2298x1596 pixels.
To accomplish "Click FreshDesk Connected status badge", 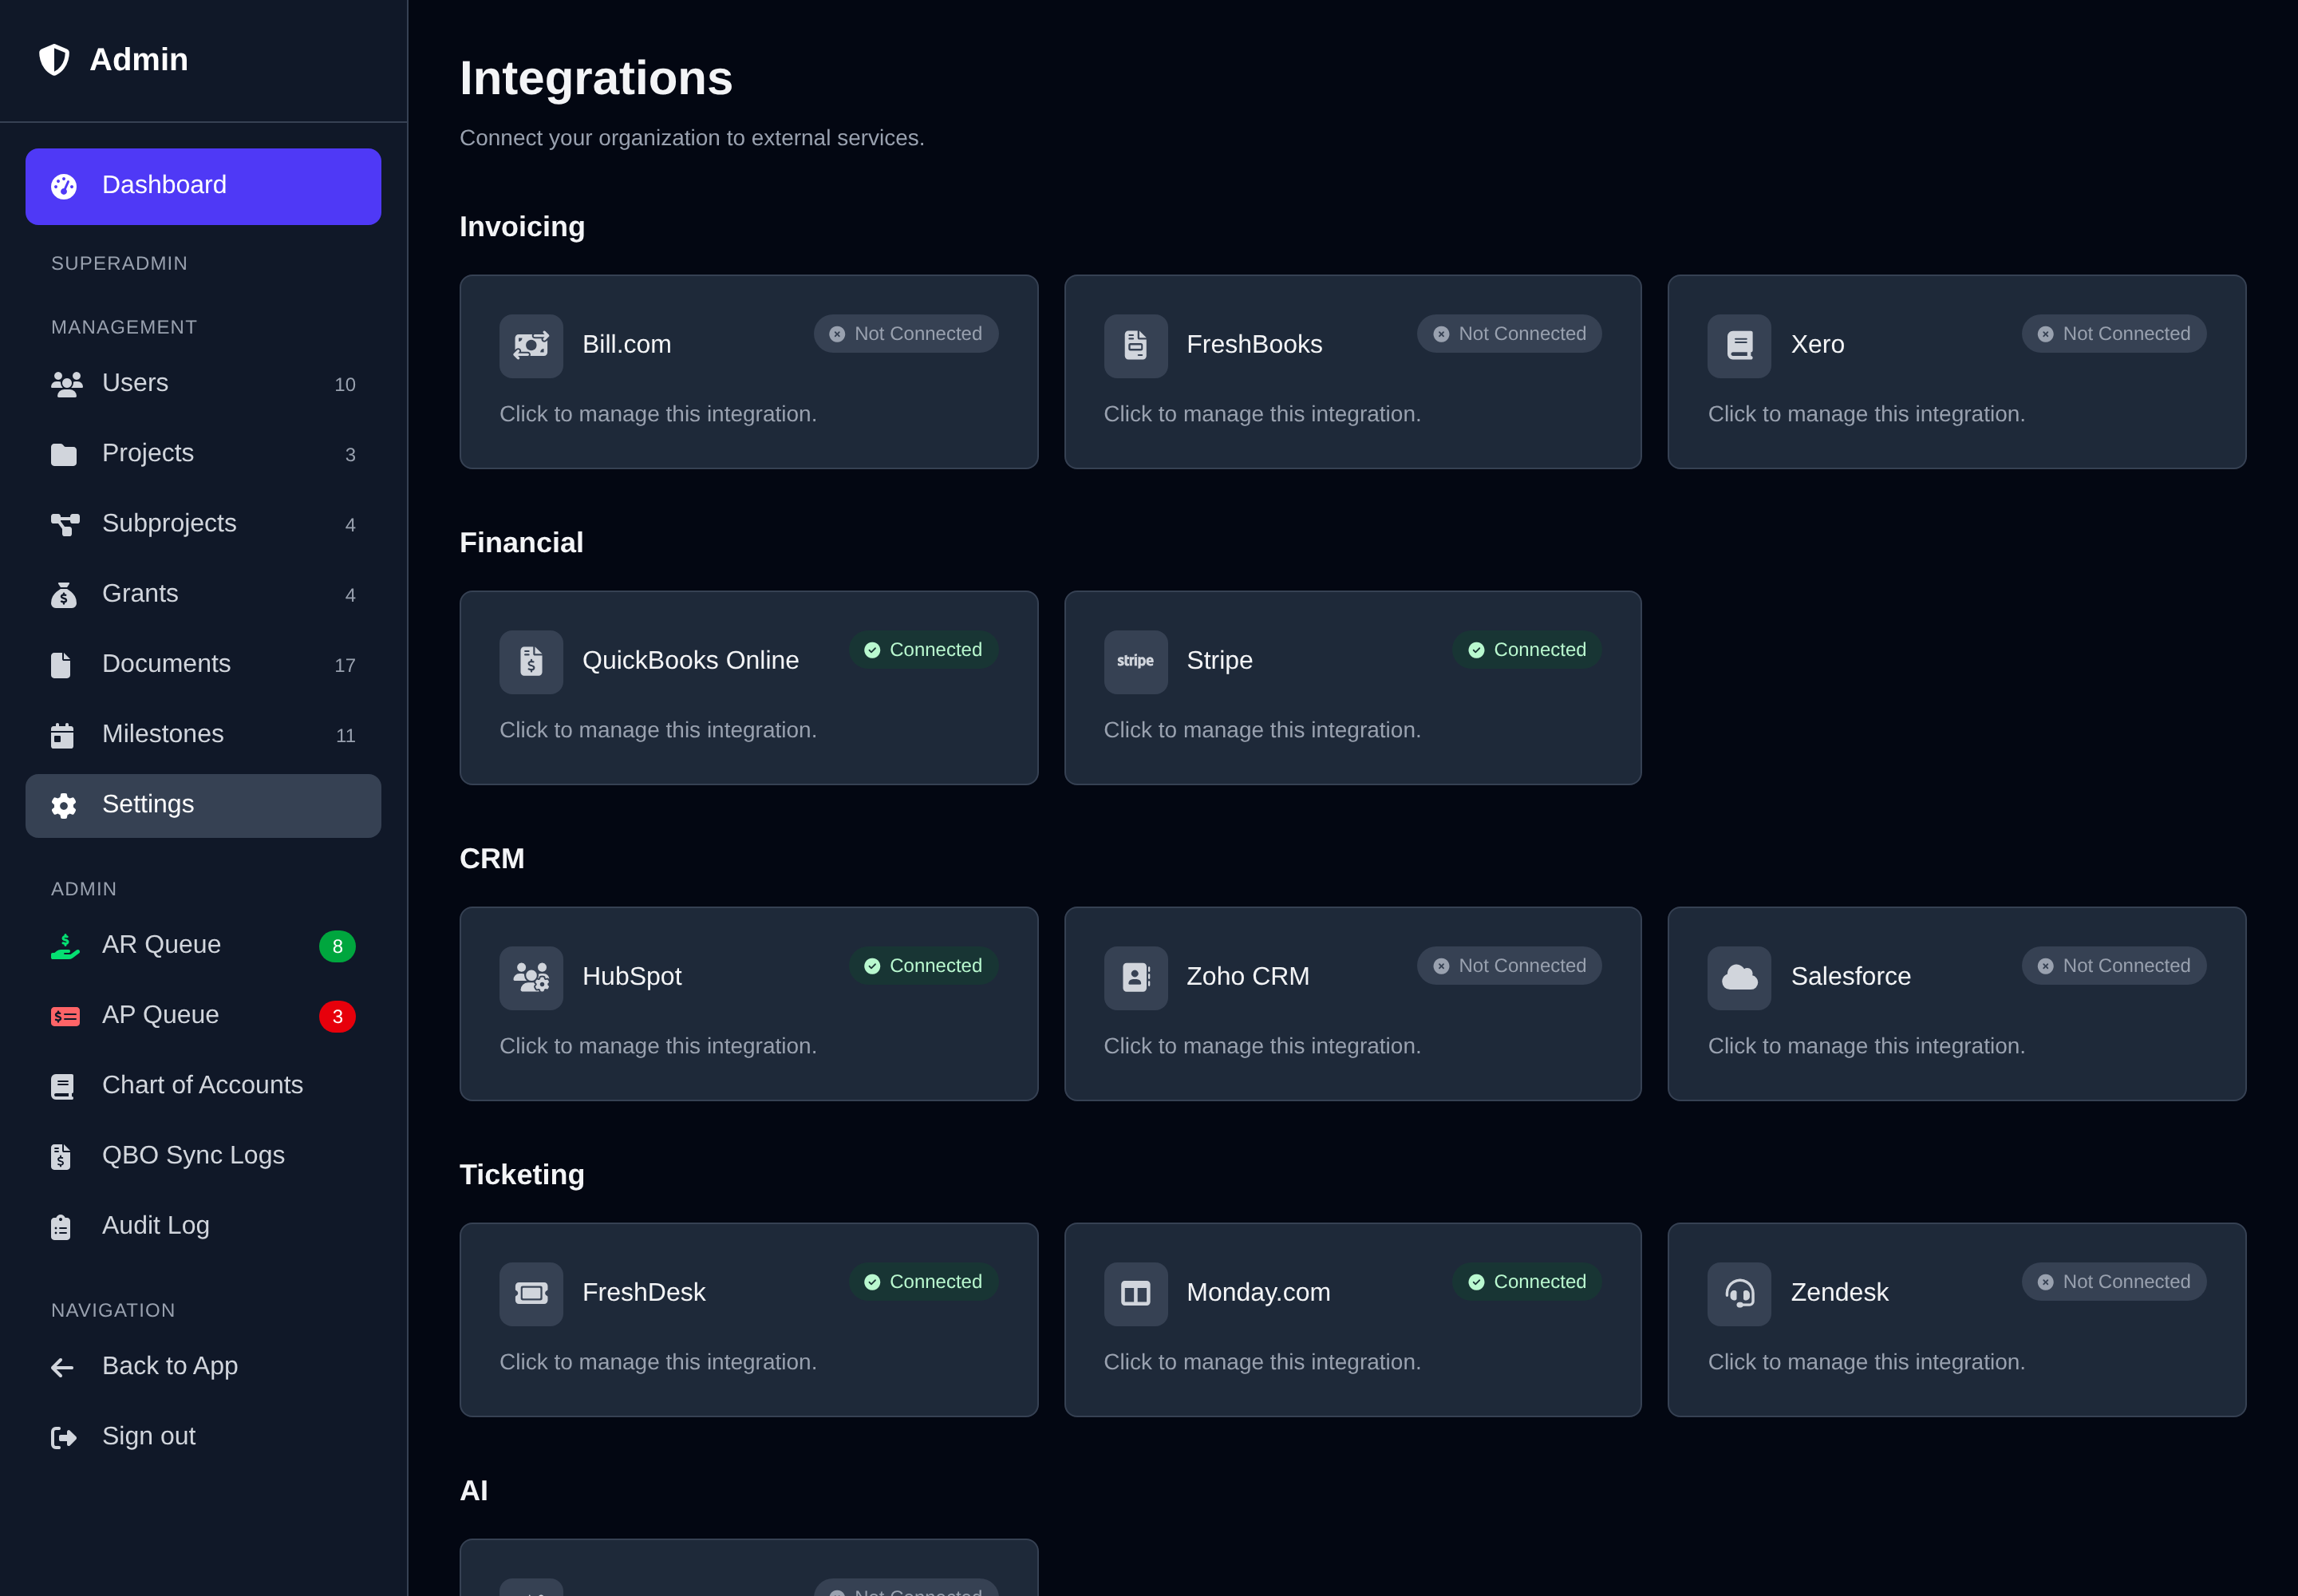I will coord(924,1282).
